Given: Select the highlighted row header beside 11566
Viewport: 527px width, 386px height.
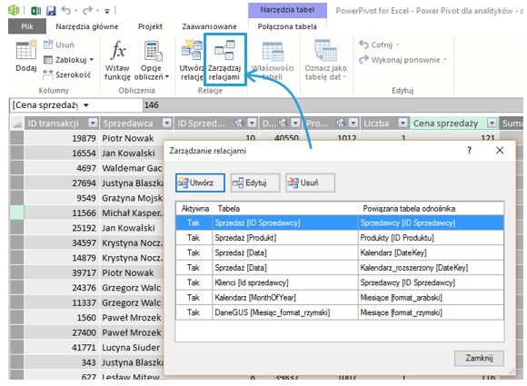Looking at the screenshot, I should click(x=16, y=213).
